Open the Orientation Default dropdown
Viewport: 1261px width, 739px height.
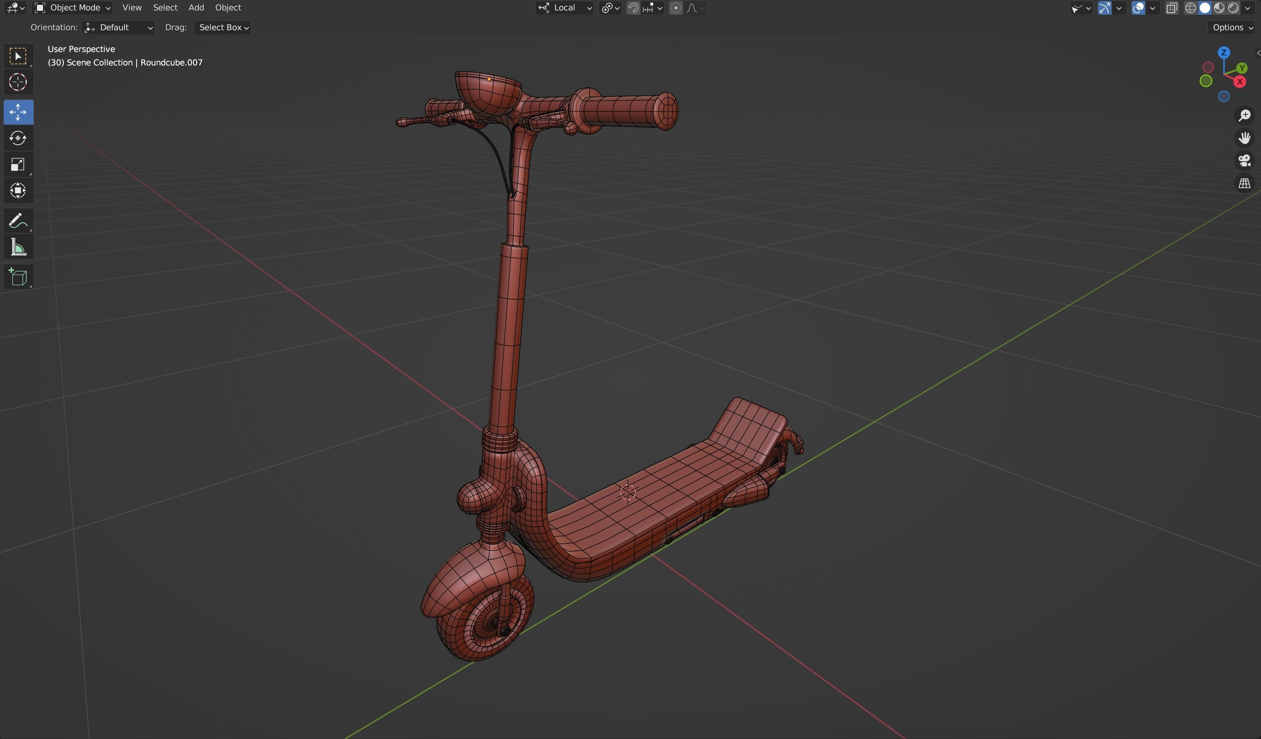tap(118, 28)
